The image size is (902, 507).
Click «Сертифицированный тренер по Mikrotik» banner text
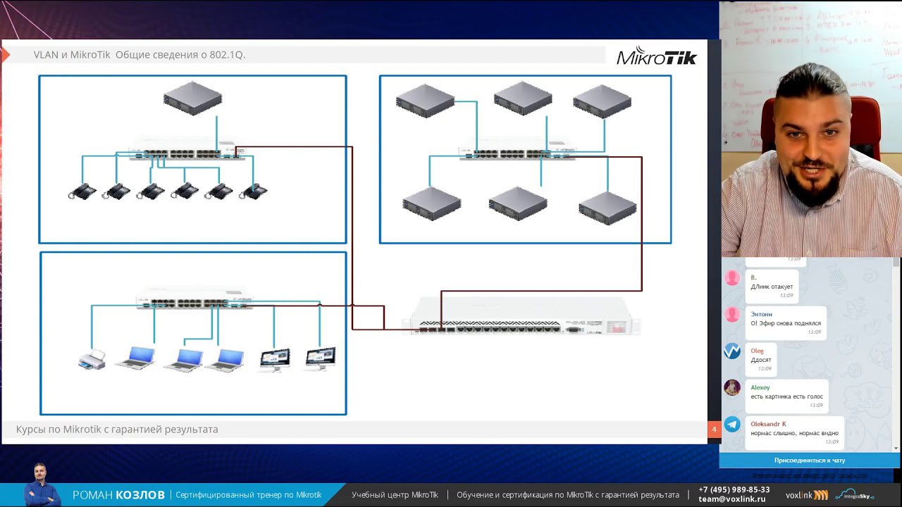click(x=249, y=495)
